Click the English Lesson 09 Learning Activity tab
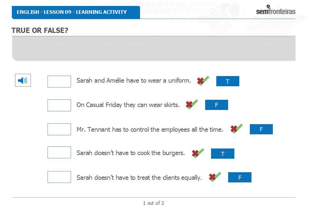 pos(76,12)
